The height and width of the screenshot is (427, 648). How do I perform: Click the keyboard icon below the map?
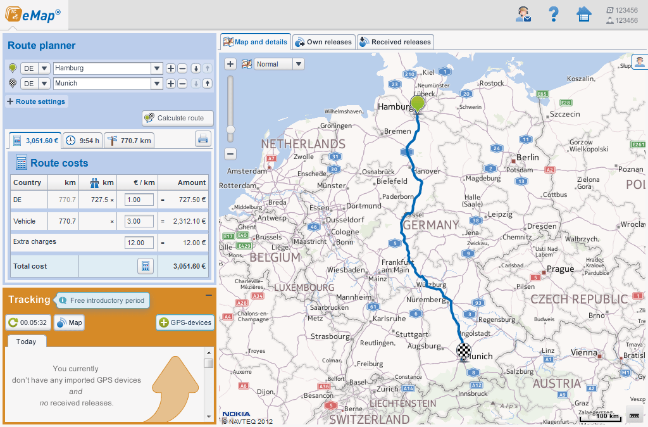(x=633, y=415)
